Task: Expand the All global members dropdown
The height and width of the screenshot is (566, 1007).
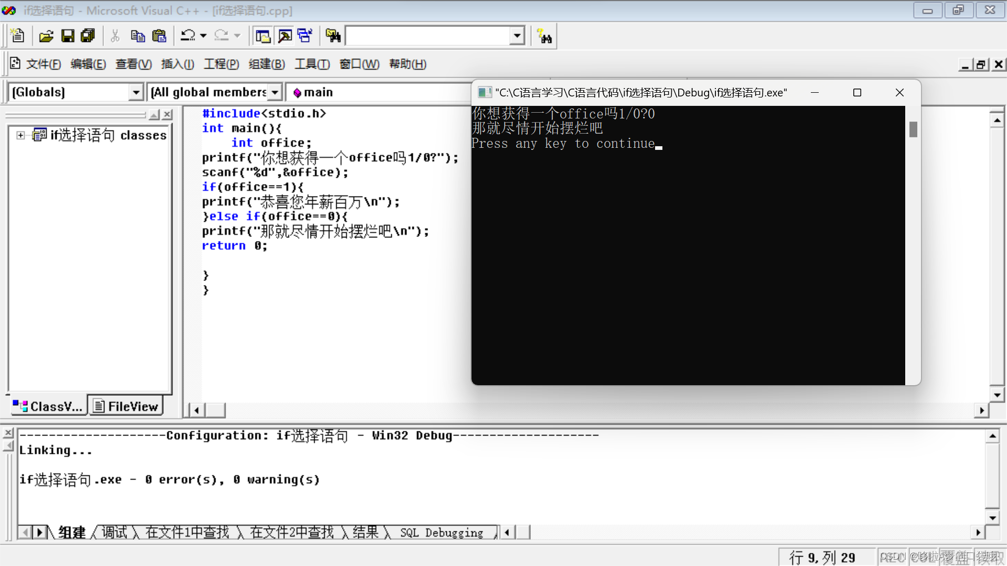Action: [x=275, y=92]
